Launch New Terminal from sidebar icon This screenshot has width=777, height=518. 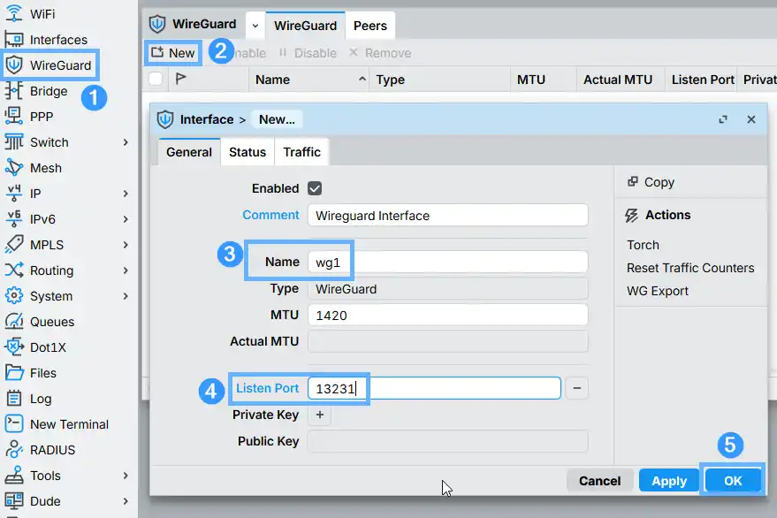pyautogui.click(x=14, y=423)
